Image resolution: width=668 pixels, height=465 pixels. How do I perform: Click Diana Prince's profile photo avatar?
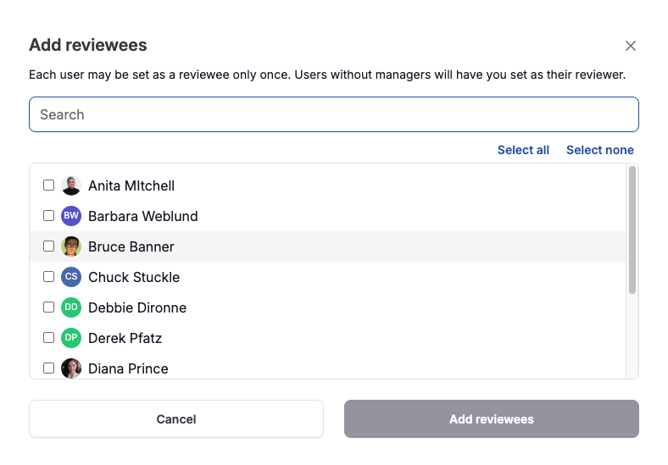coord(71,368)
